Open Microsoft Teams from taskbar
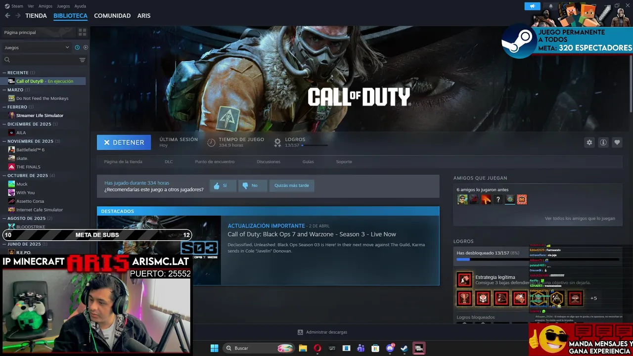Viewport: 633px width, 356px height. click(361, 348)
